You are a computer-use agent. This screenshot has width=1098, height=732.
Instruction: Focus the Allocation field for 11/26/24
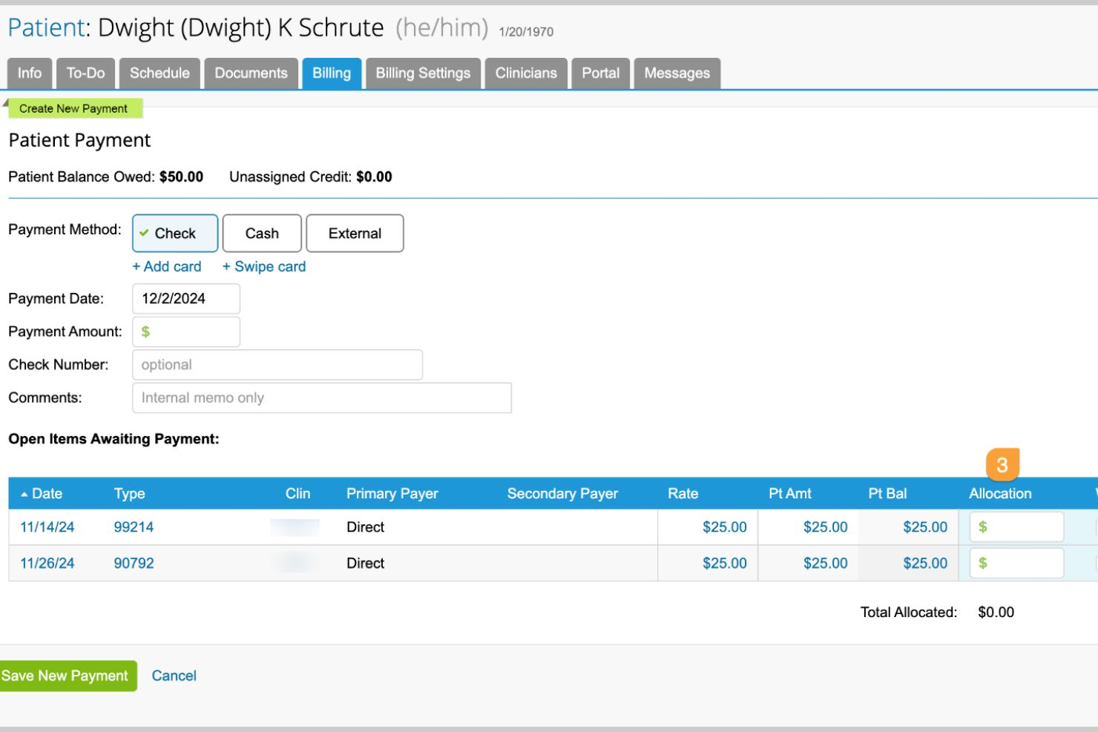point(1016,564)
